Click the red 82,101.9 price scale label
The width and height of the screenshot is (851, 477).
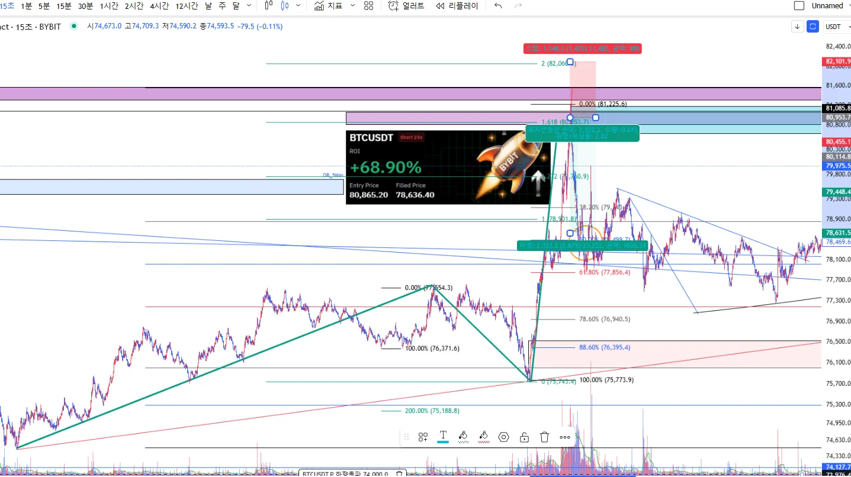pyautogui.click(x=837, y=62)
